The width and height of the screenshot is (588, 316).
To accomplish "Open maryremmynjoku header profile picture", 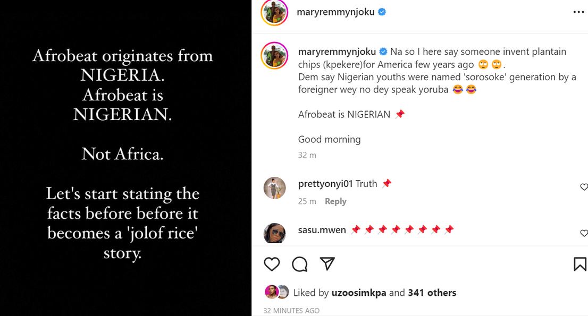I will tap(274, 12).
